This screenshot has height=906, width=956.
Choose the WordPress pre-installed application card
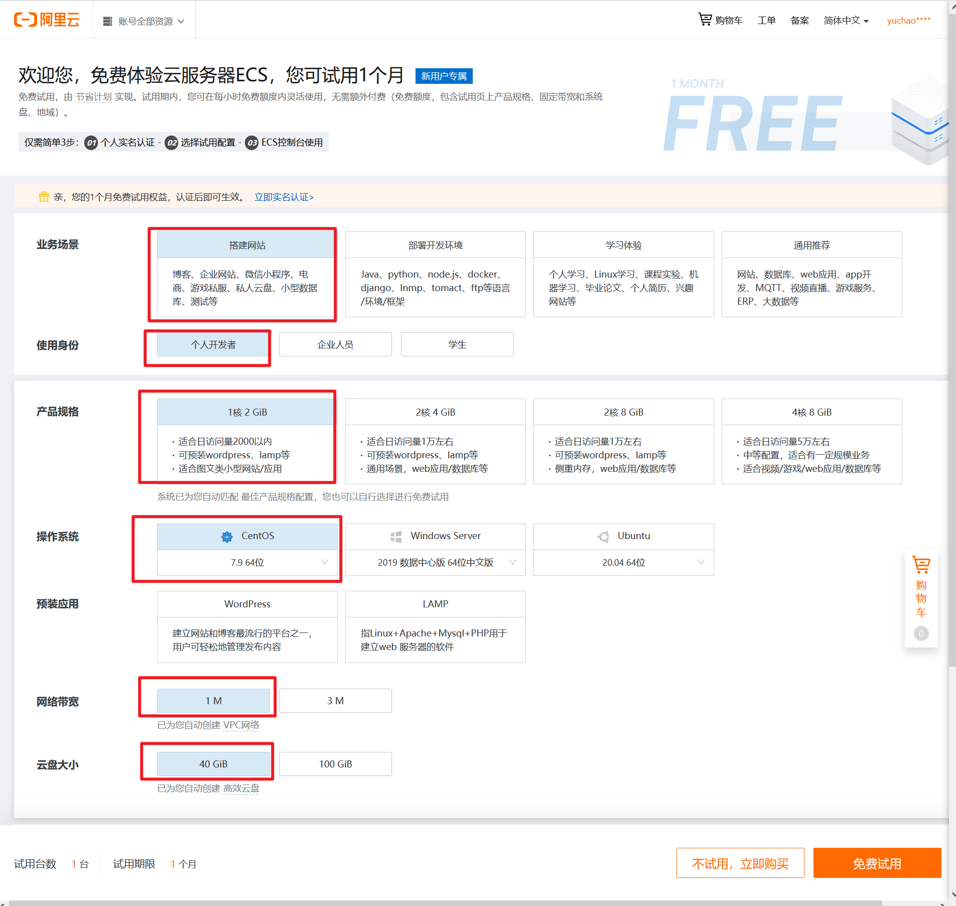(x=247, y=626)
